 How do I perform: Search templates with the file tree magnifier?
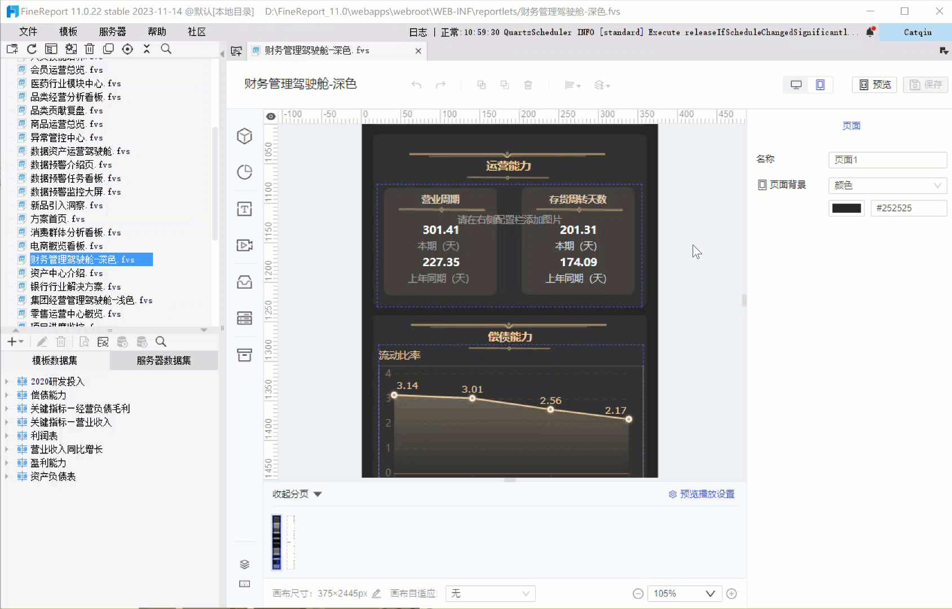coord(166,49)
